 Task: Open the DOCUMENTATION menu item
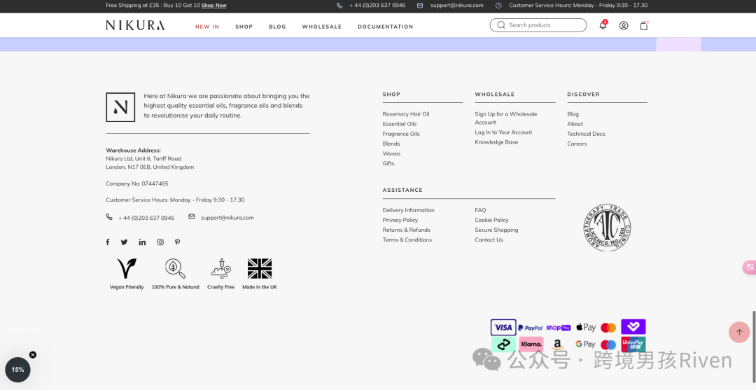point(385,27)
